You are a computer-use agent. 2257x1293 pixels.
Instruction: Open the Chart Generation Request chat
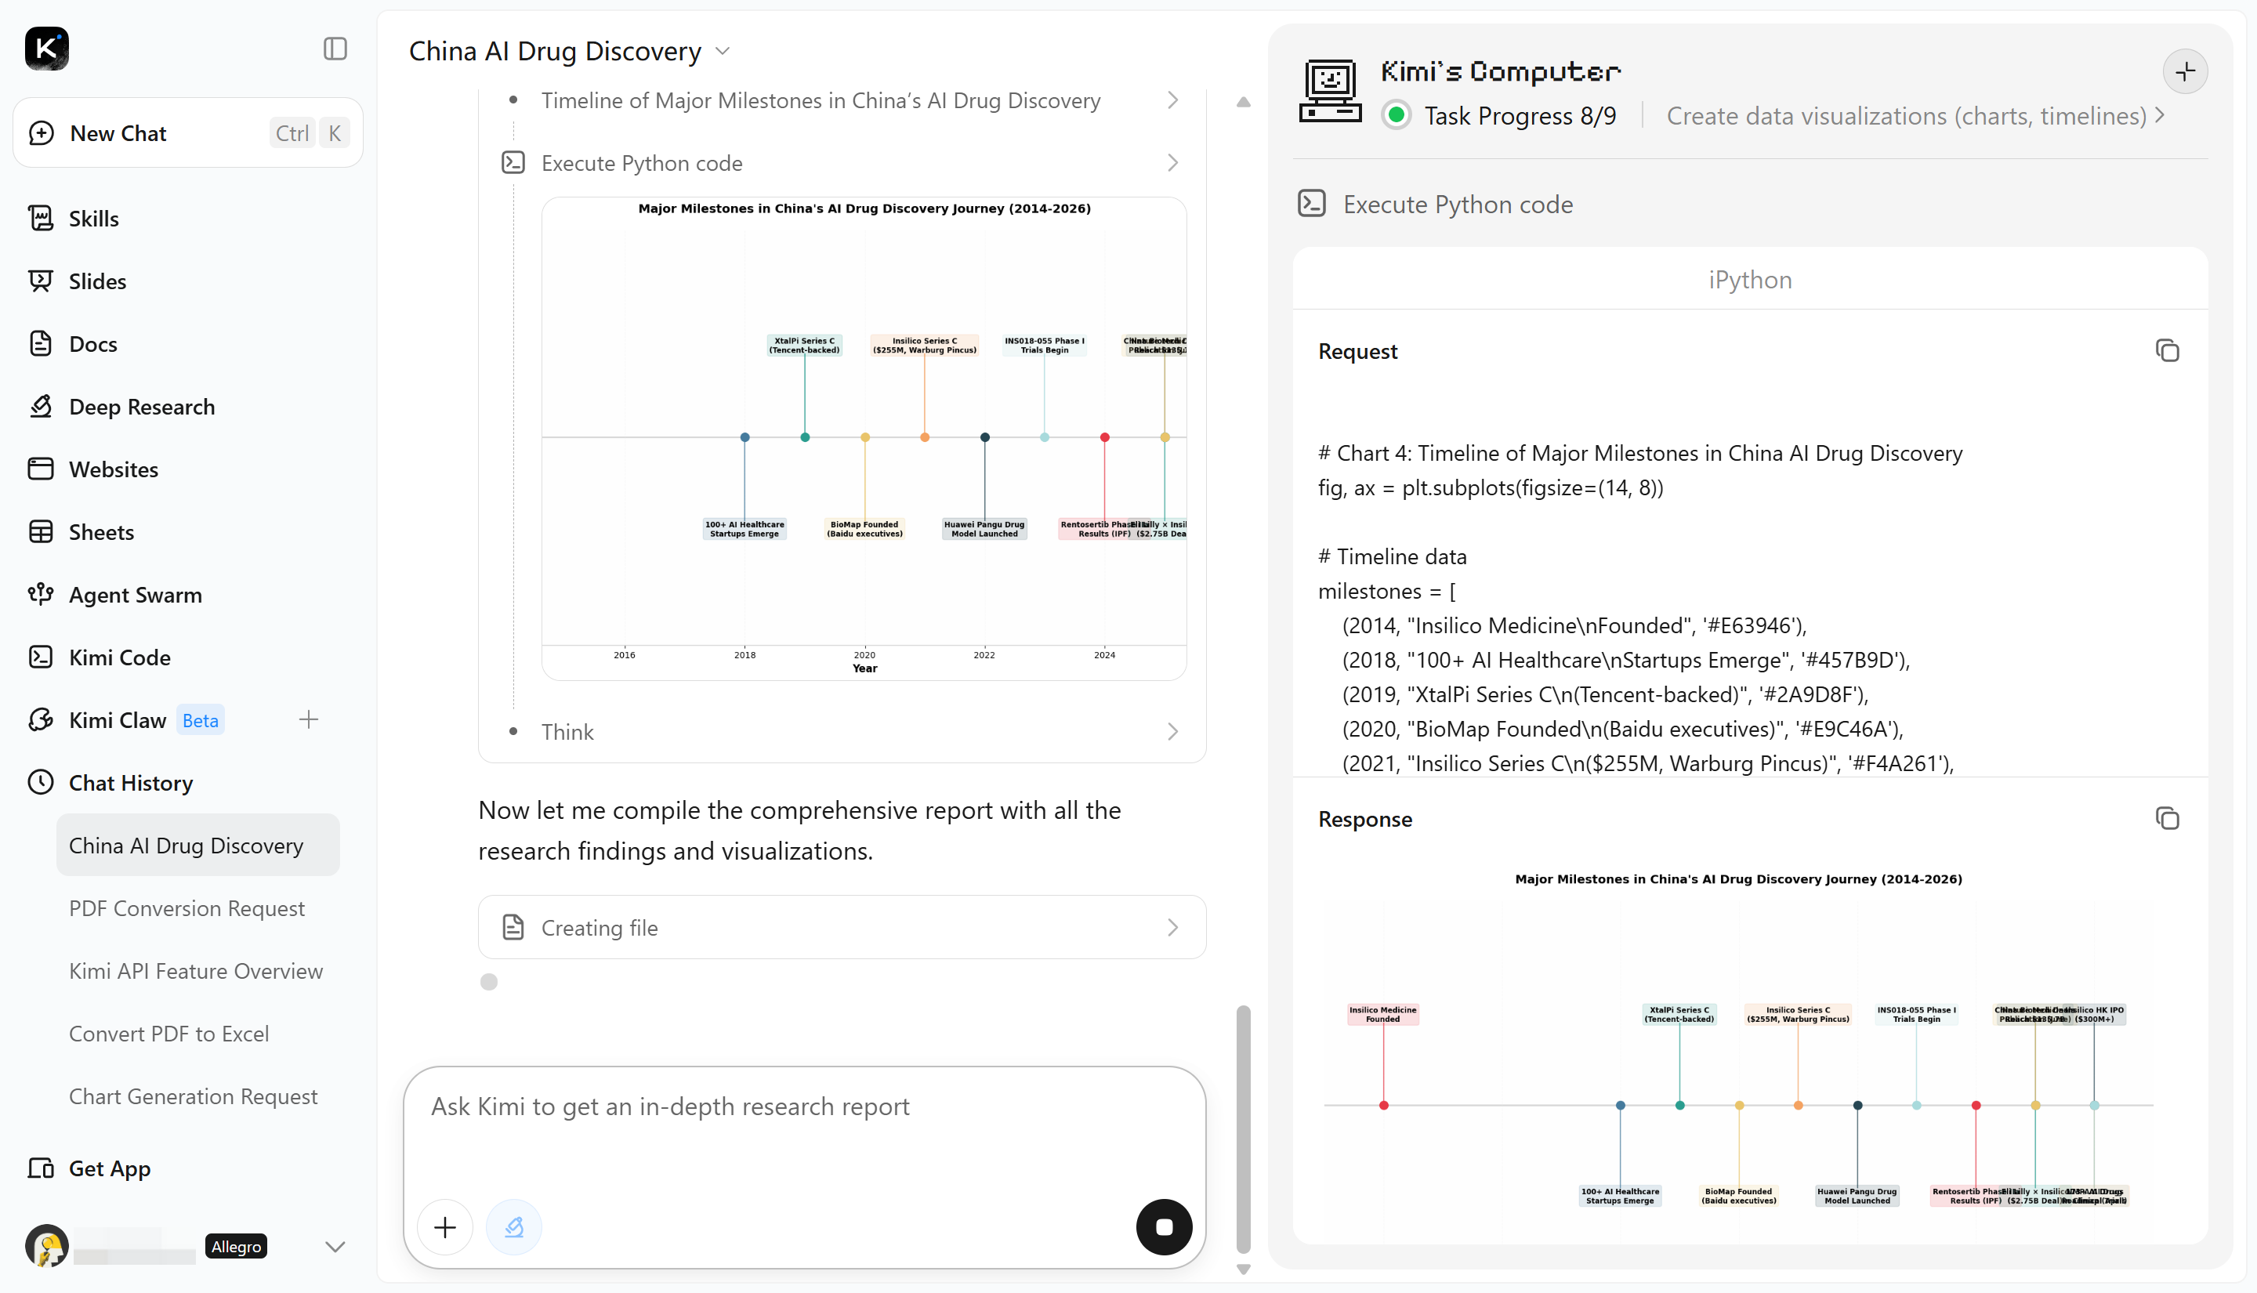(x=194, y=1097)
